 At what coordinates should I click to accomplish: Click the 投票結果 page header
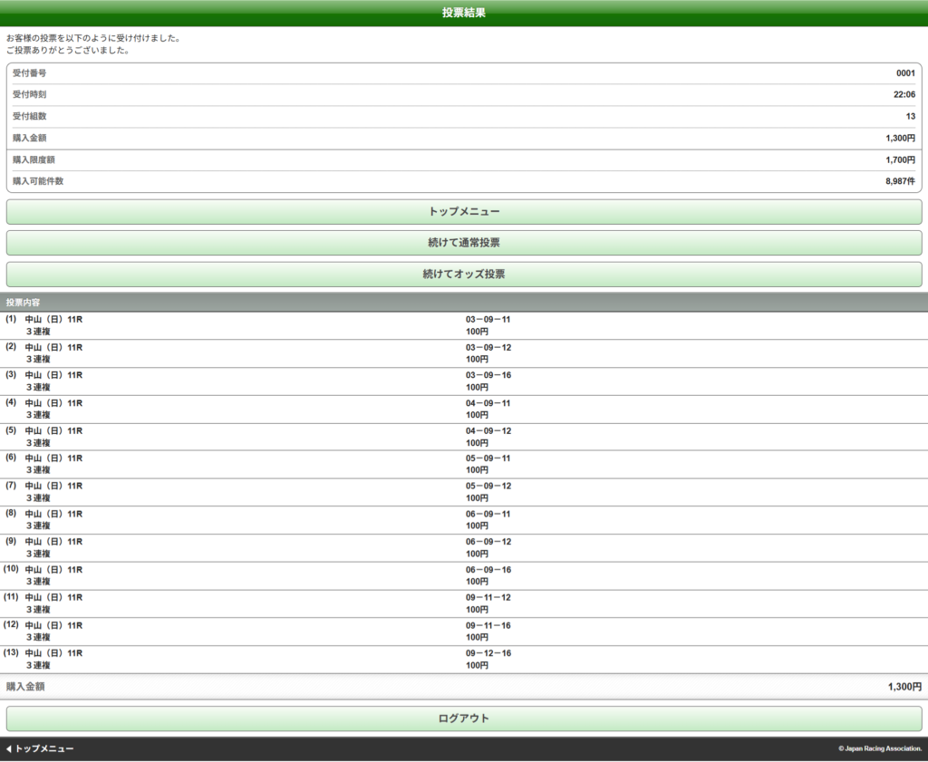pyautogui.click(x=463, y=13)
